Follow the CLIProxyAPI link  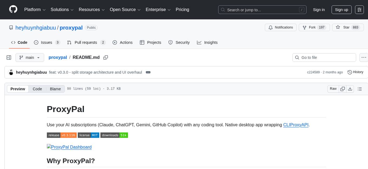pos(296,125)
